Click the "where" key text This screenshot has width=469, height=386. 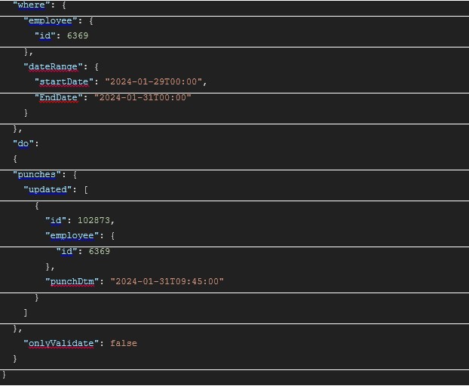pyautogui.click(x=29, y=5)
